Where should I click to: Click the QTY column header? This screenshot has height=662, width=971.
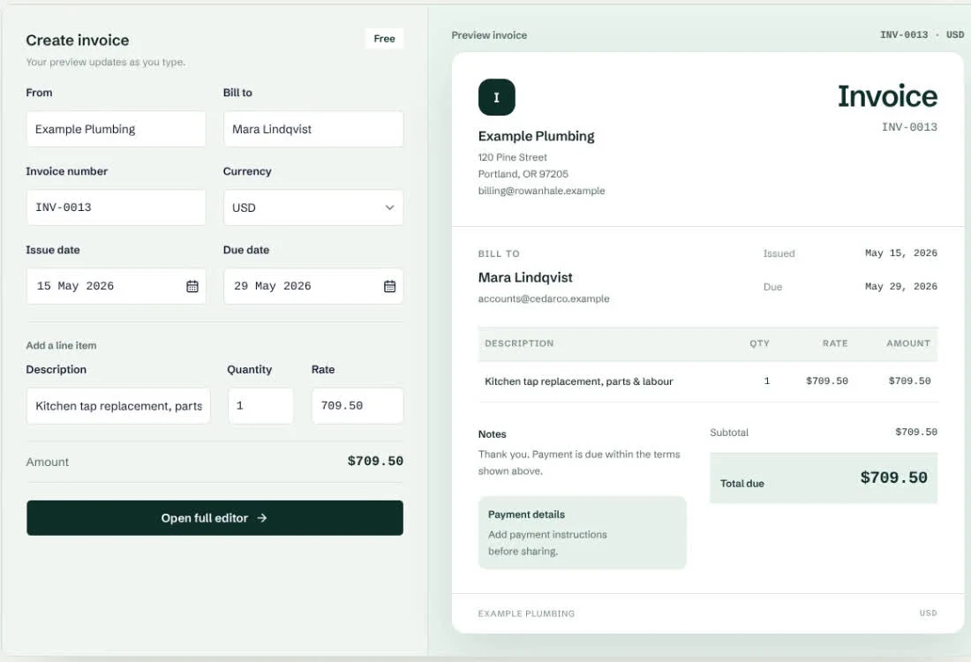(760, 343)
